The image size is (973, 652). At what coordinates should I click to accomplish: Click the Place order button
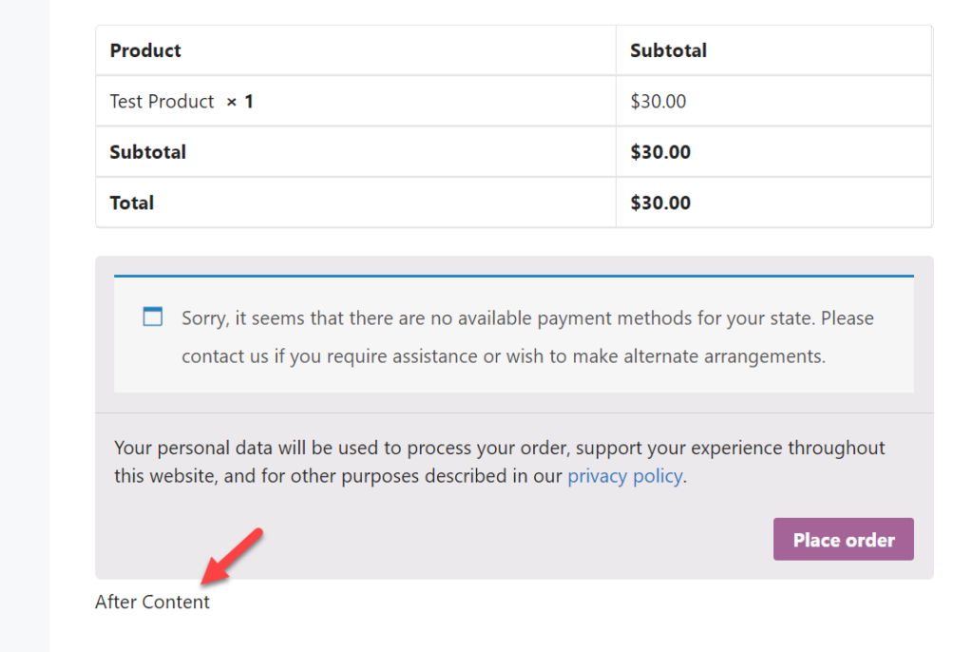(x=843, y=539)
